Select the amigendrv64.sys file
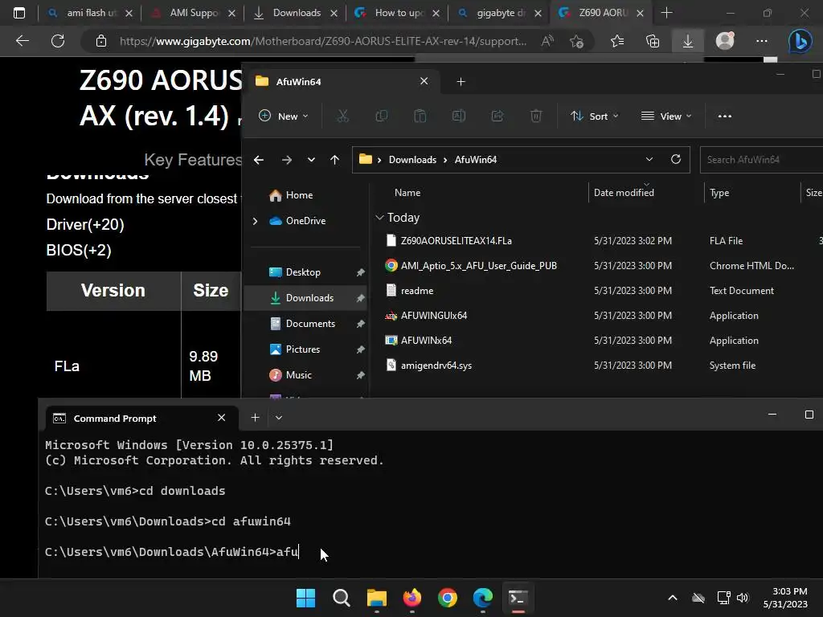Image resolution: width=823 pixels, height=617 pixels. [436, 366]
